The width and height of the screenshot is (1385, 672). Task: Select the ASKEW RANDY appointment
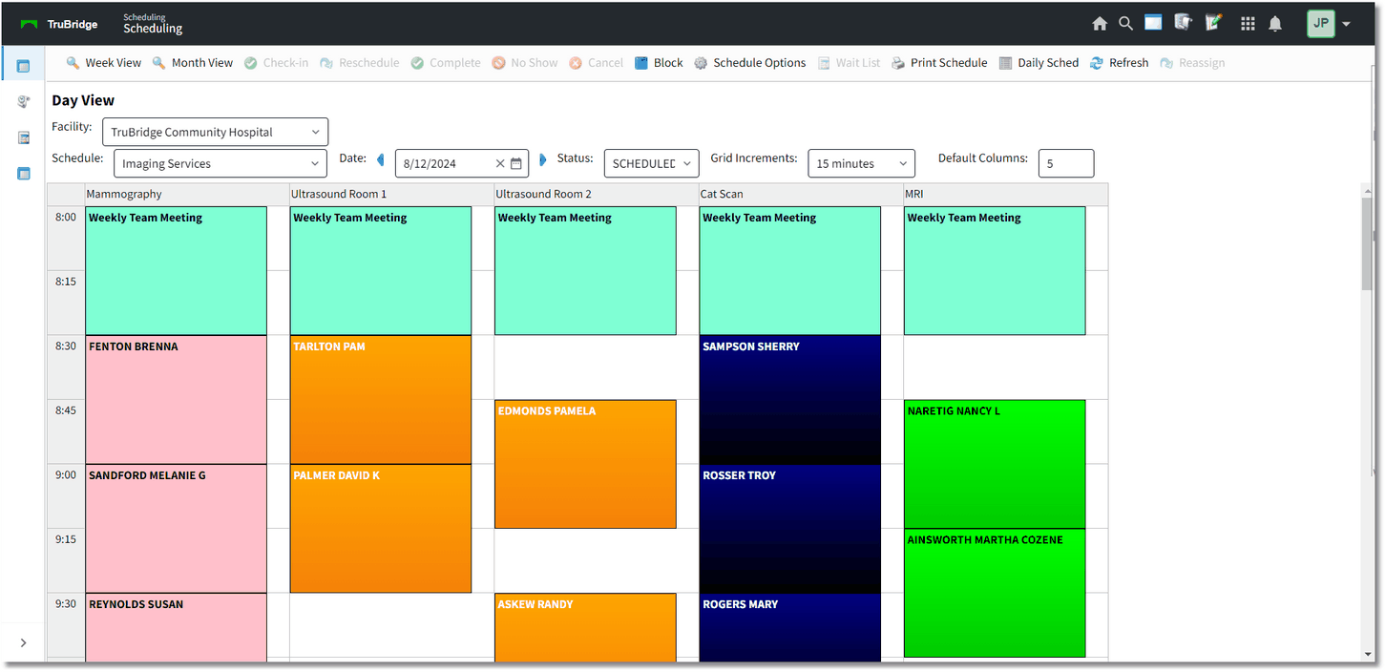pos(585,627)
